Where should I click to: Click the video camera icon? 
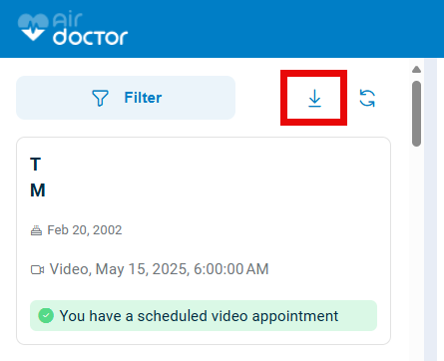pyautogui.click(x=37, y=269)
